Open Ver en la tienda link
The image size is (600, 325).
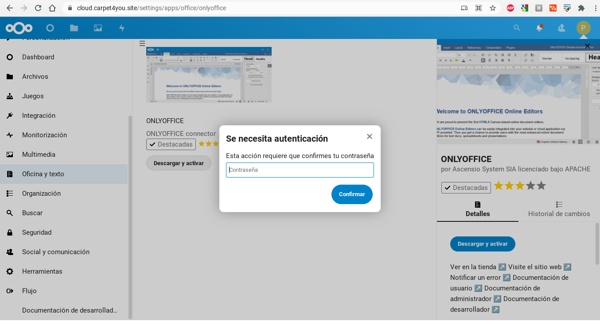[x=478, y=267]
